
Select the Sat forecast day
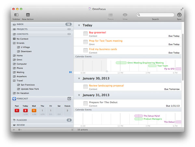point(59,110)
